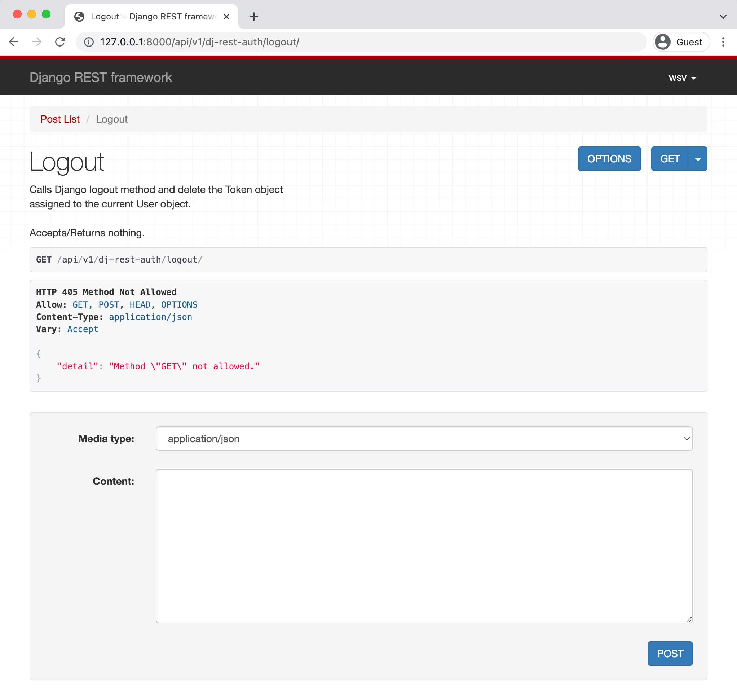The height and width of the screenshot is (699, 737).
Task: Open Django REST framework brand link
Action: [101, 78]
